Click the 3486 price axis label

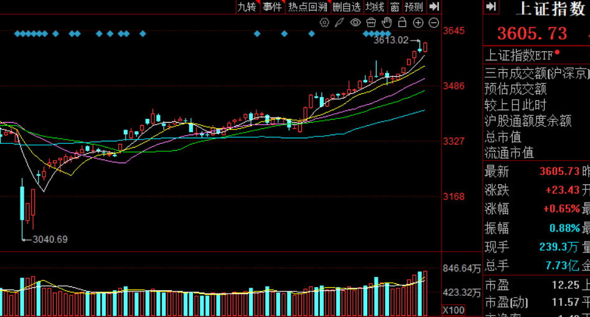pos(454,86)
